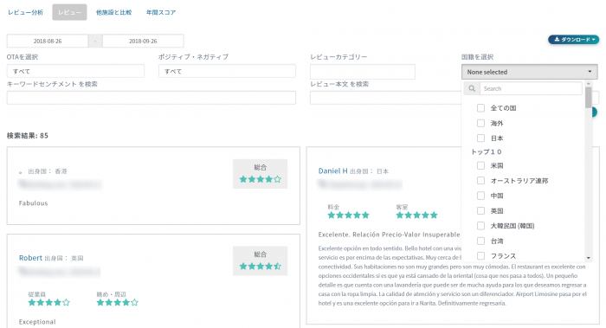Check the 海外 checkbox
Screen dimensions: 606x328
pos(480,123)
